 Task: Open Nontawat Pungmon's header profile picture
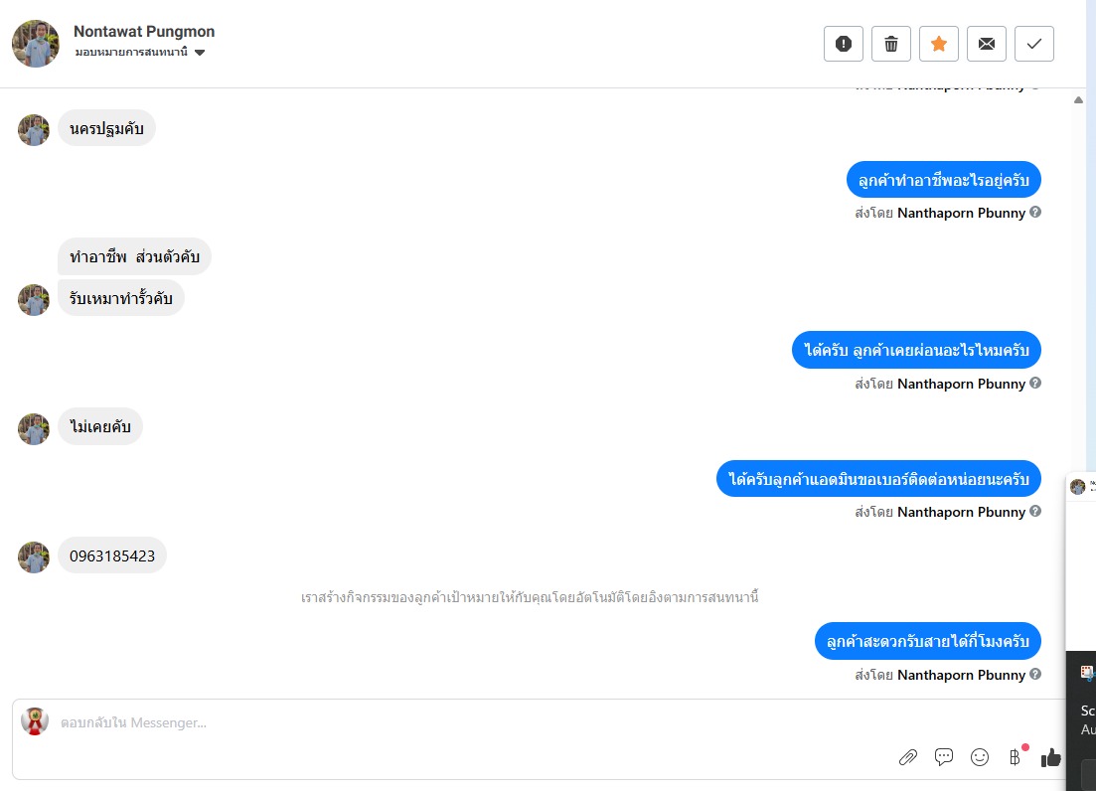(36, 44)
